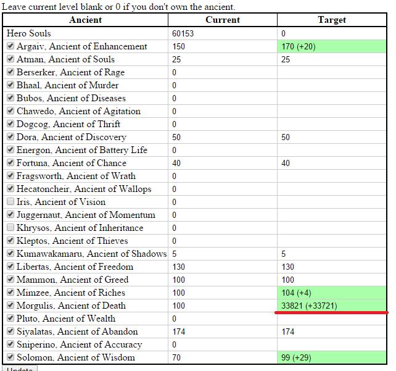Uncheck Hecatoncheir, Ancient of Wallops checkbox
Screen dimensions: 396x371
(10, 188)
